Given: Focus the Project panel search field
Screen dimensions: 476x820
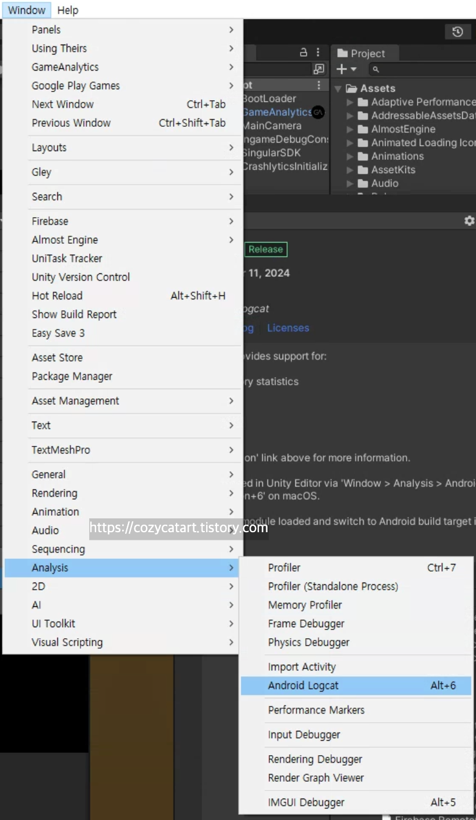Looking at the screenshot, I should pyautogui.click(x=422, y=69).
